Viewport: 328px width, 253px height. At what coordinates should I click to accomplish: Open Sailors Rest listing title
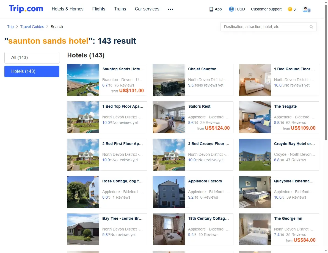point(199,107)
